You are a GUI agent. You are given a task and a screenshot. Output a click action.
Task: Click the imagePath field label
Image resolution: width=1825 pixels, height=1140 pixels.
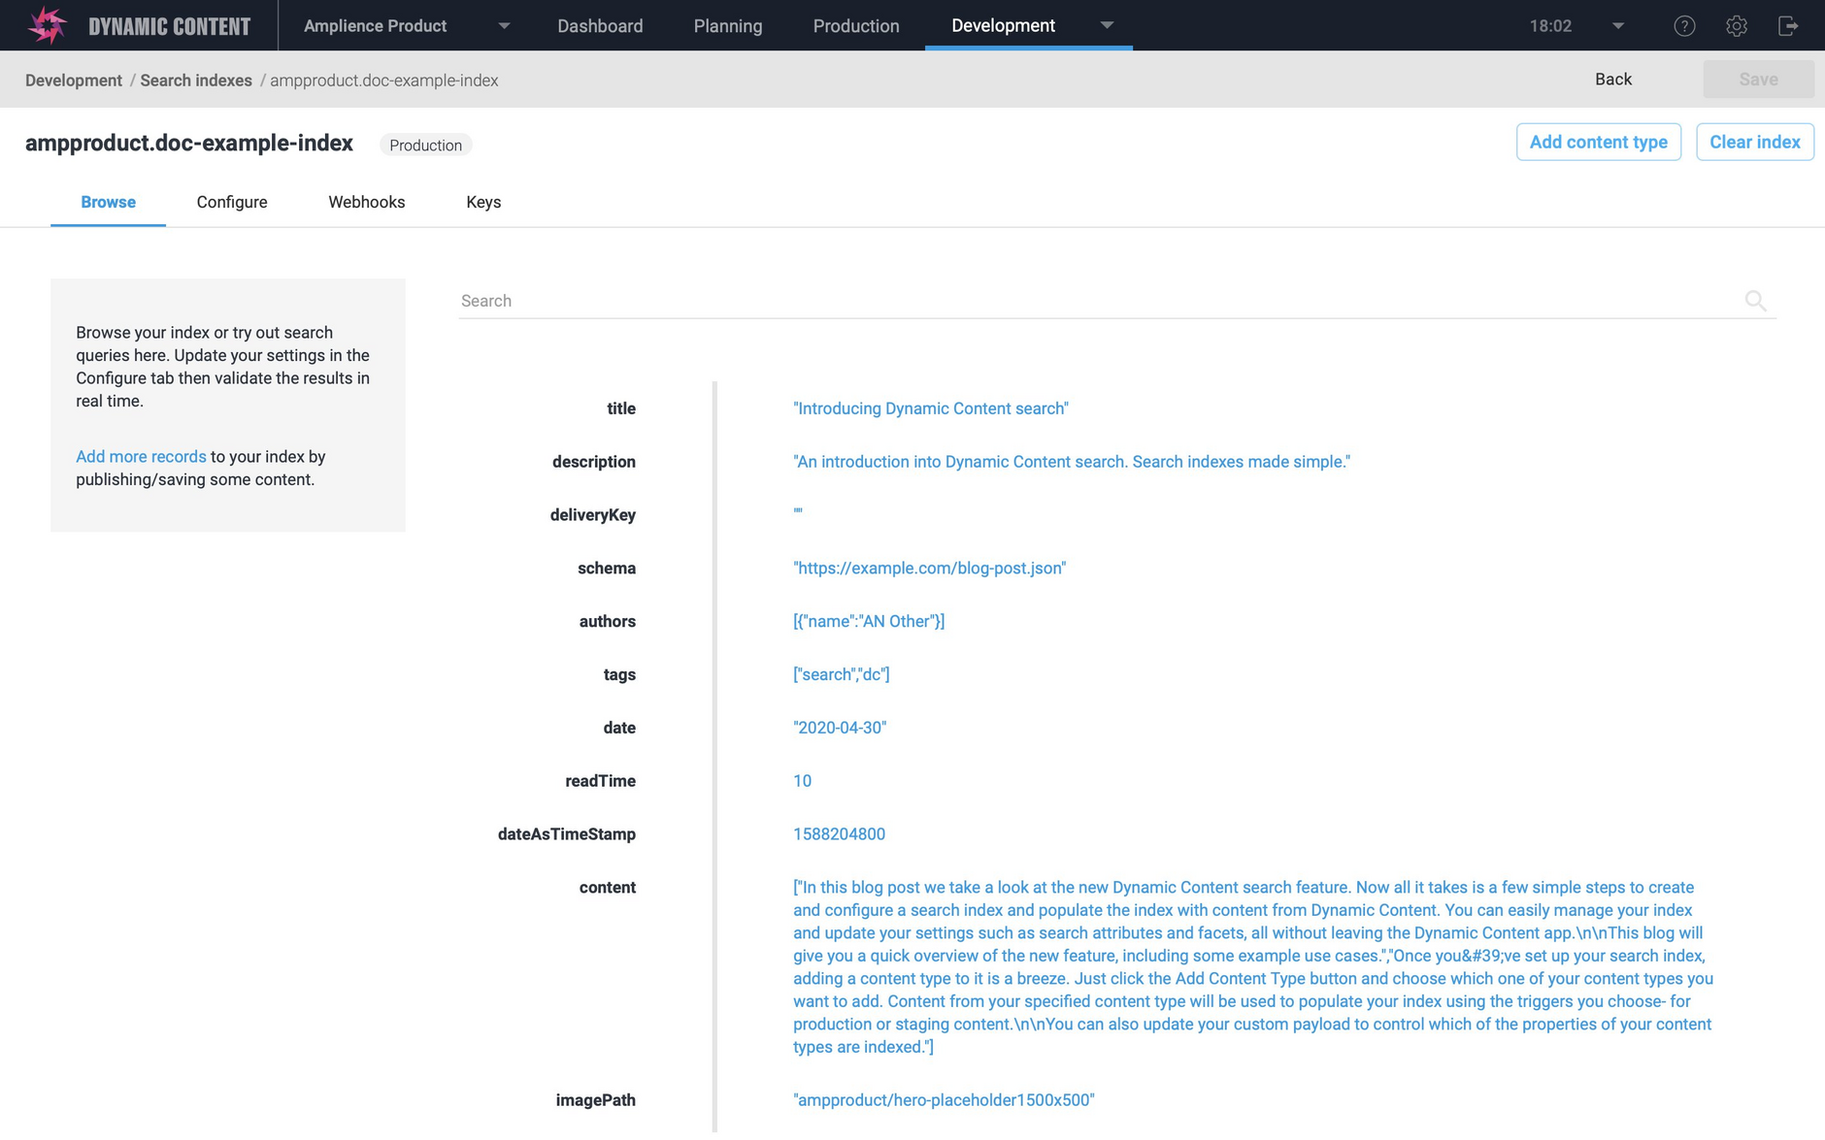595,1100
